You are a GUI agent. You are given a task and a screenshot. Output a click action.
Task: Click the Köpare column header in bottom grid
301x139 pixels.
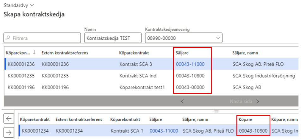point(246,119)
